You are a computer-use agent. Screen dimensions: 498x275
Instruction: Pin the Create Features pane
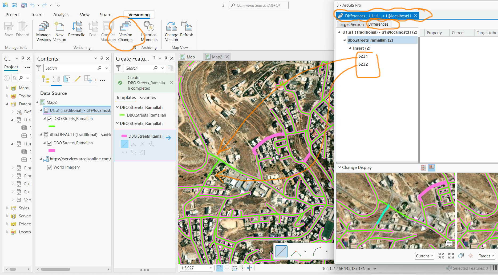click(x=166, y=58)
